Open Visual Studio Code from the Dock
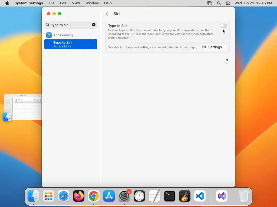This screenshot has height=207, width=277. [x=200, y=196]
